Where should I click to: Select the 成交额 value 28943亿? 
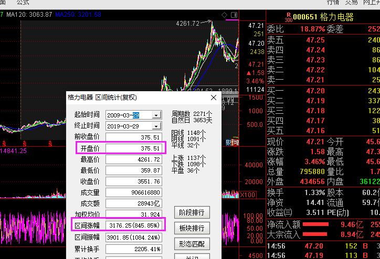tap(134, 203)
